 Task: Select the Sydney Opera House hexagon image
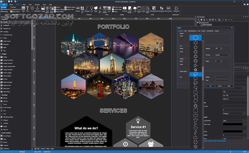[x=151, y=86]
